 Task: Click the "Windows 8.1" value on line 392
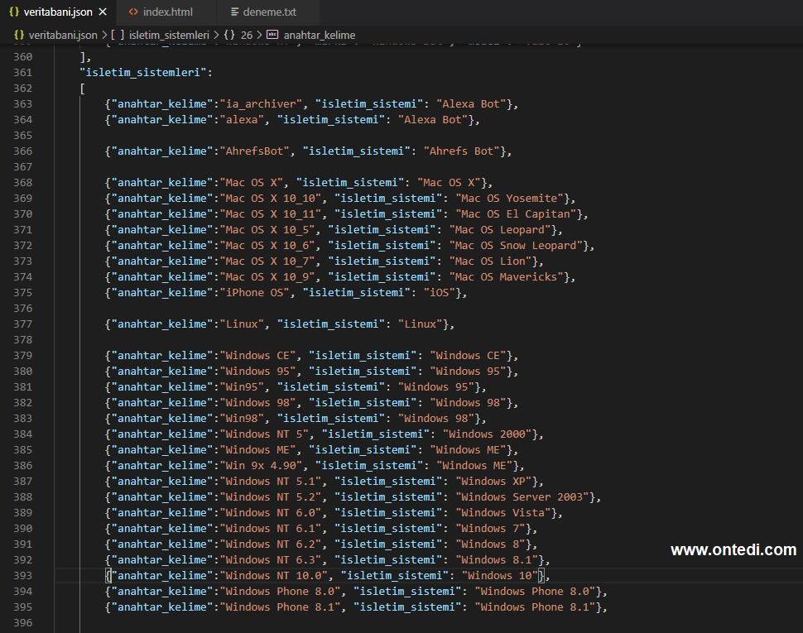(497, 560)
